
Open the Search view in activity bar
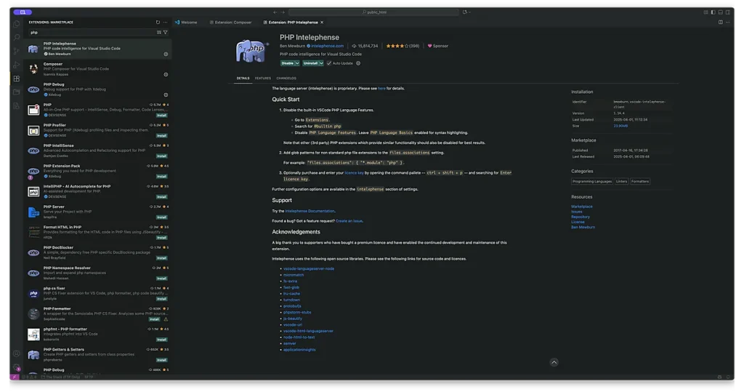click(17, 37)
